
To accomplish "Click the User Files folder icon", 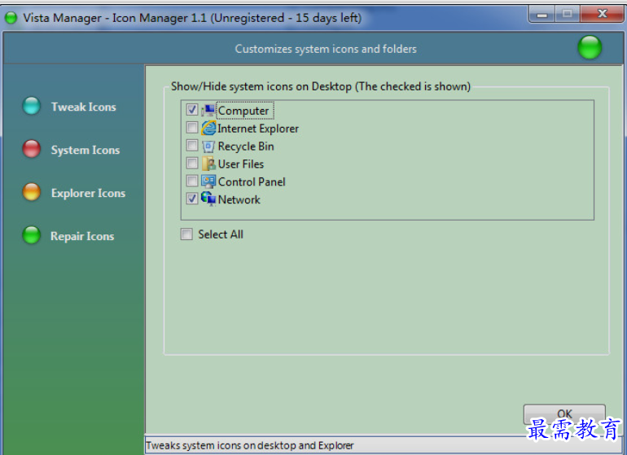I will click(208, 164).
